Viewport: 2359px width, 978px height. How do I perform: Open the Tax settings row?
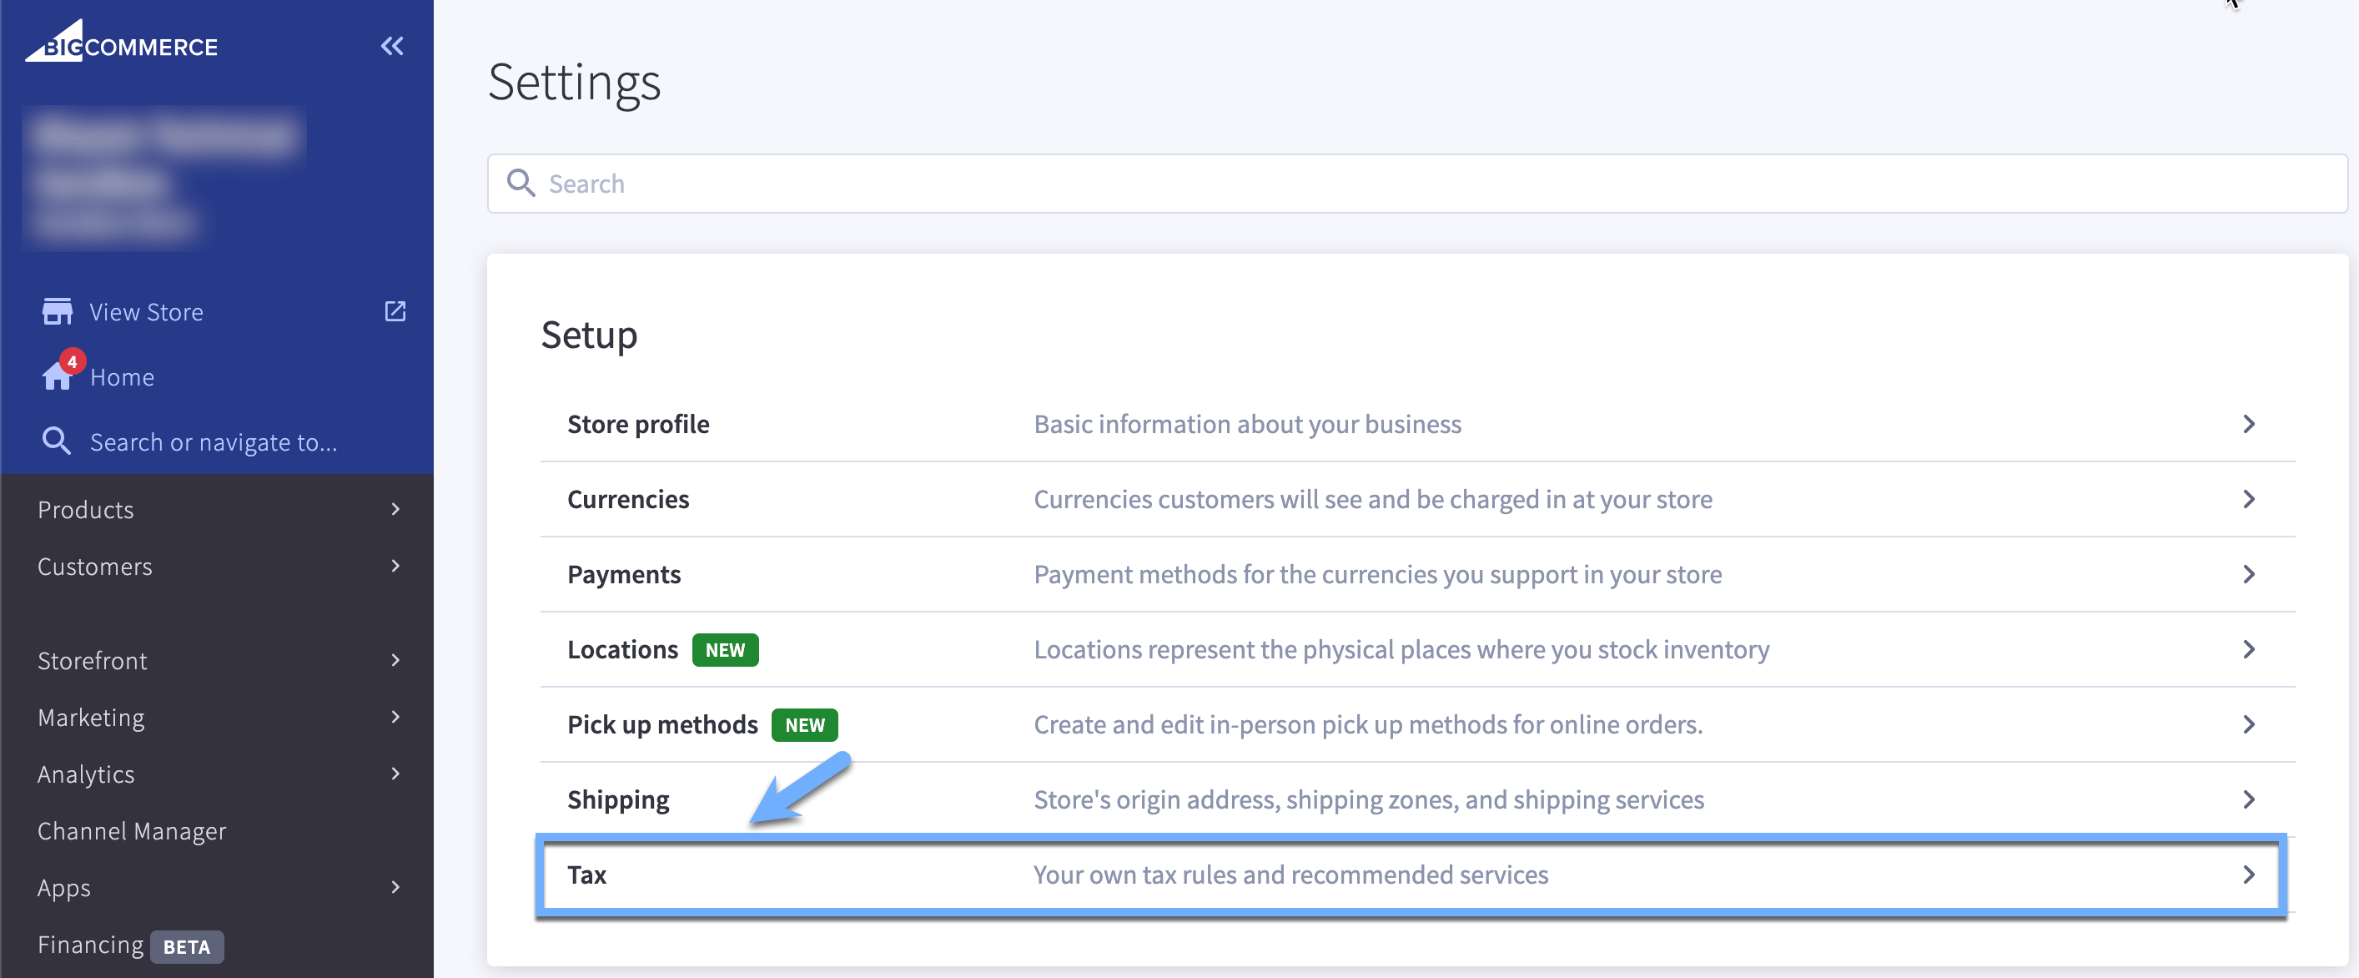1411,875
